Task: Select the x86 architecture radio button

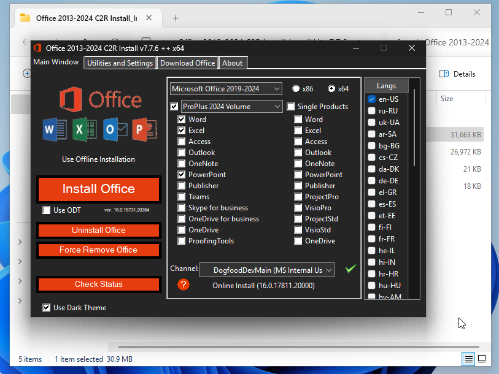Action: 296,89
